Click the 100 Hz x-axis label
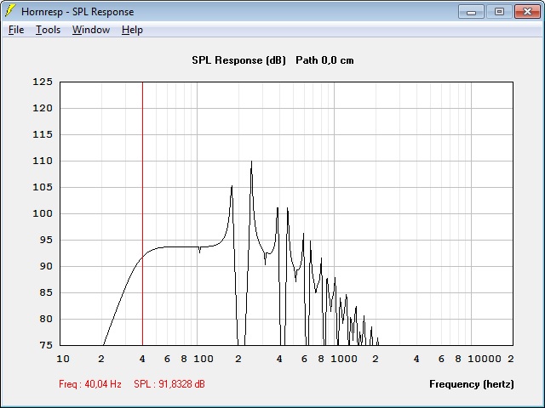The image size is (545, 408). tap(204, 359)
